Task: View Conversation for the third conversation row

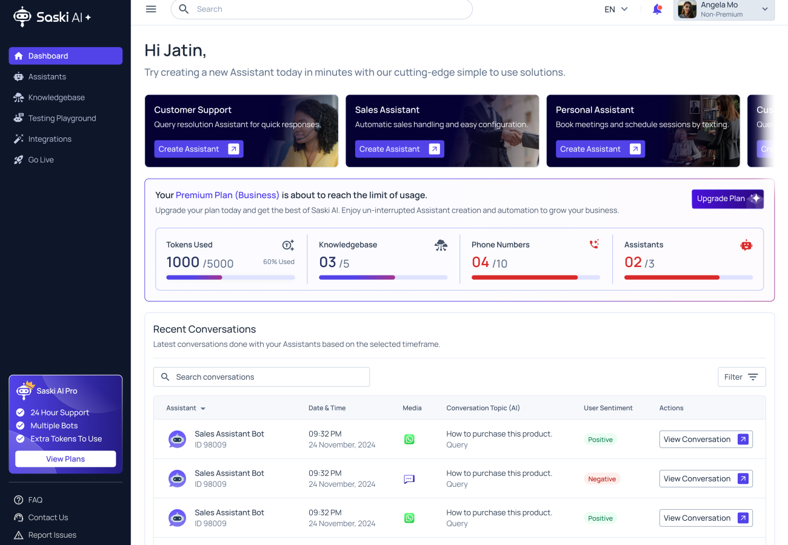Action: tap(706, 518)
